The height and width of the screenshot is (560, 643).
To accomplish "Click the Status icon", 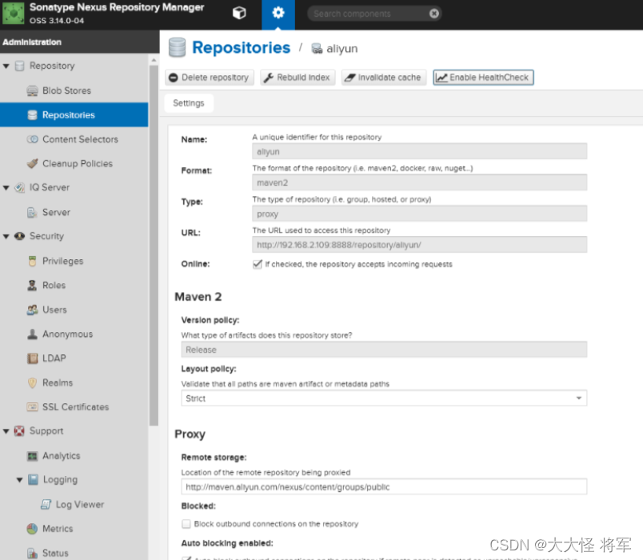I will pyautogui.click(x=33, y=553).
